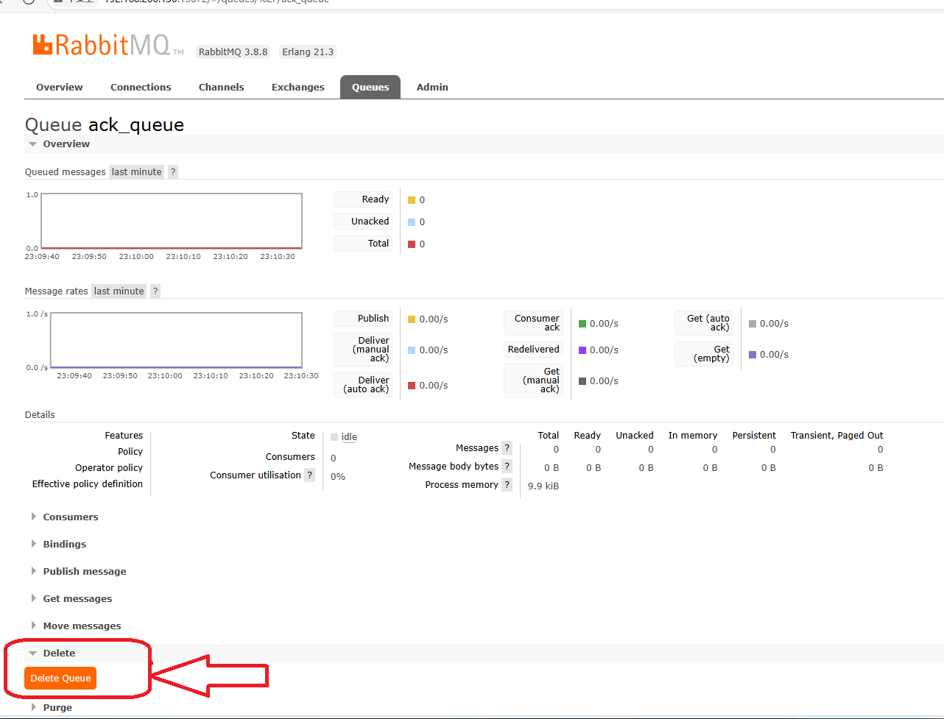Image resolution: width=944 pixels, height=719 pixels.
Task: Click the 9.9 kiB process memory value
Action: (x=543, y=486)
